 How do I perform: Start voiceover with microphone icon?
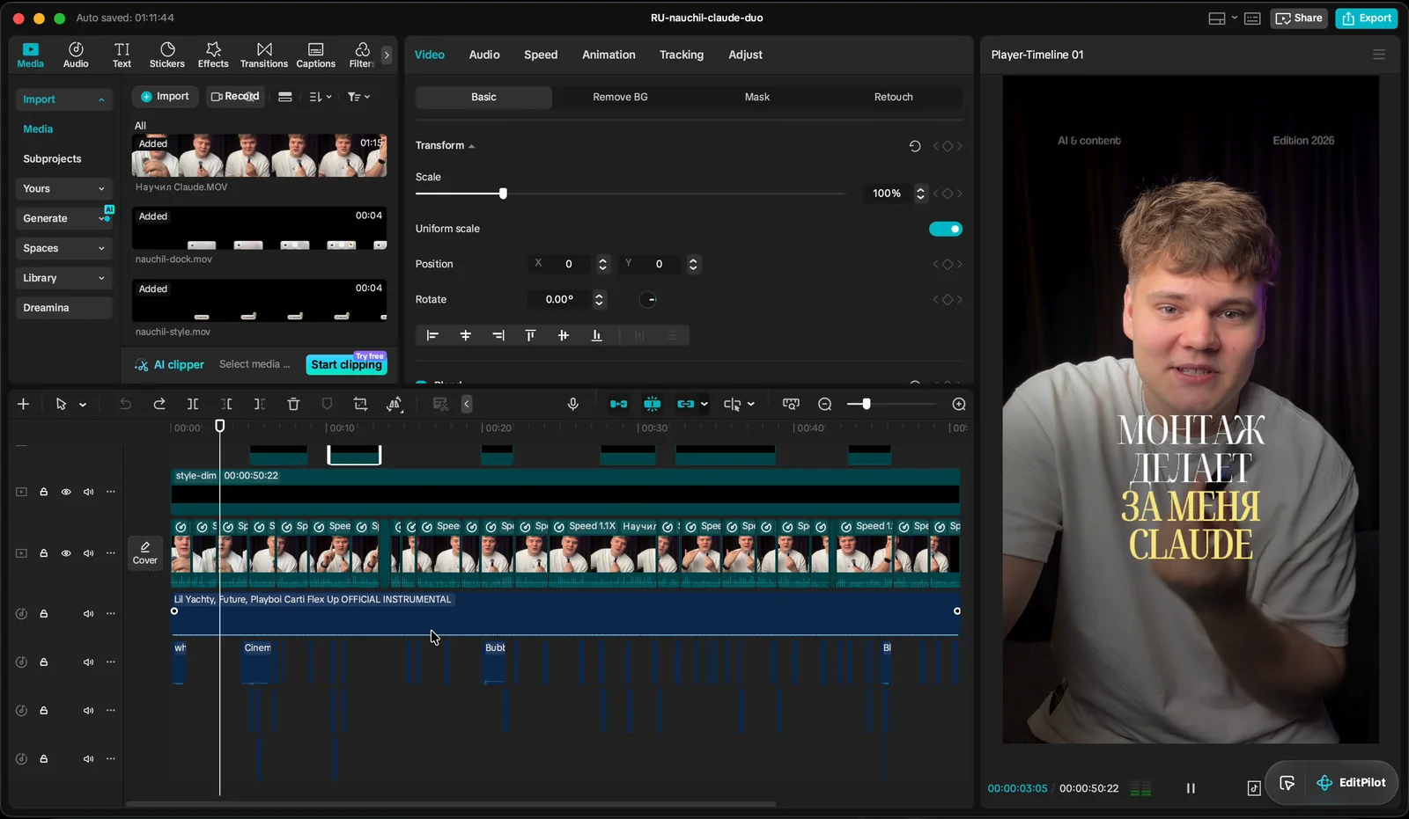pyautogui.click(x=573, y=404)
